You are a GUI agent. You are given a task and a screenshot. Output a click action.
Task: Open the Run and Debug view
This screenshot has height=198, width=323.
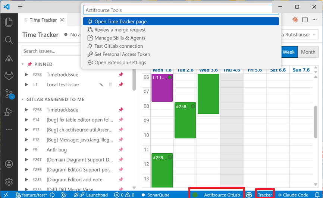[x=9, y=112]
